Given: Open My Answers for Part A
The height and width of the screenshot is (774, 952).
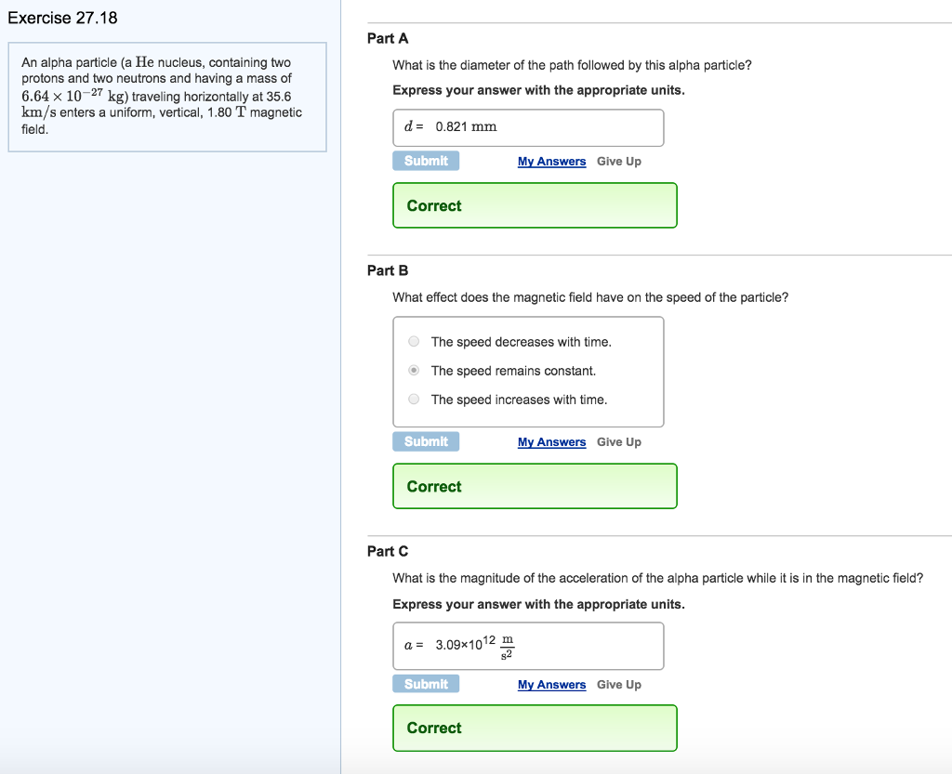Looking at the screenshot, I should click(x=551, y=160).
